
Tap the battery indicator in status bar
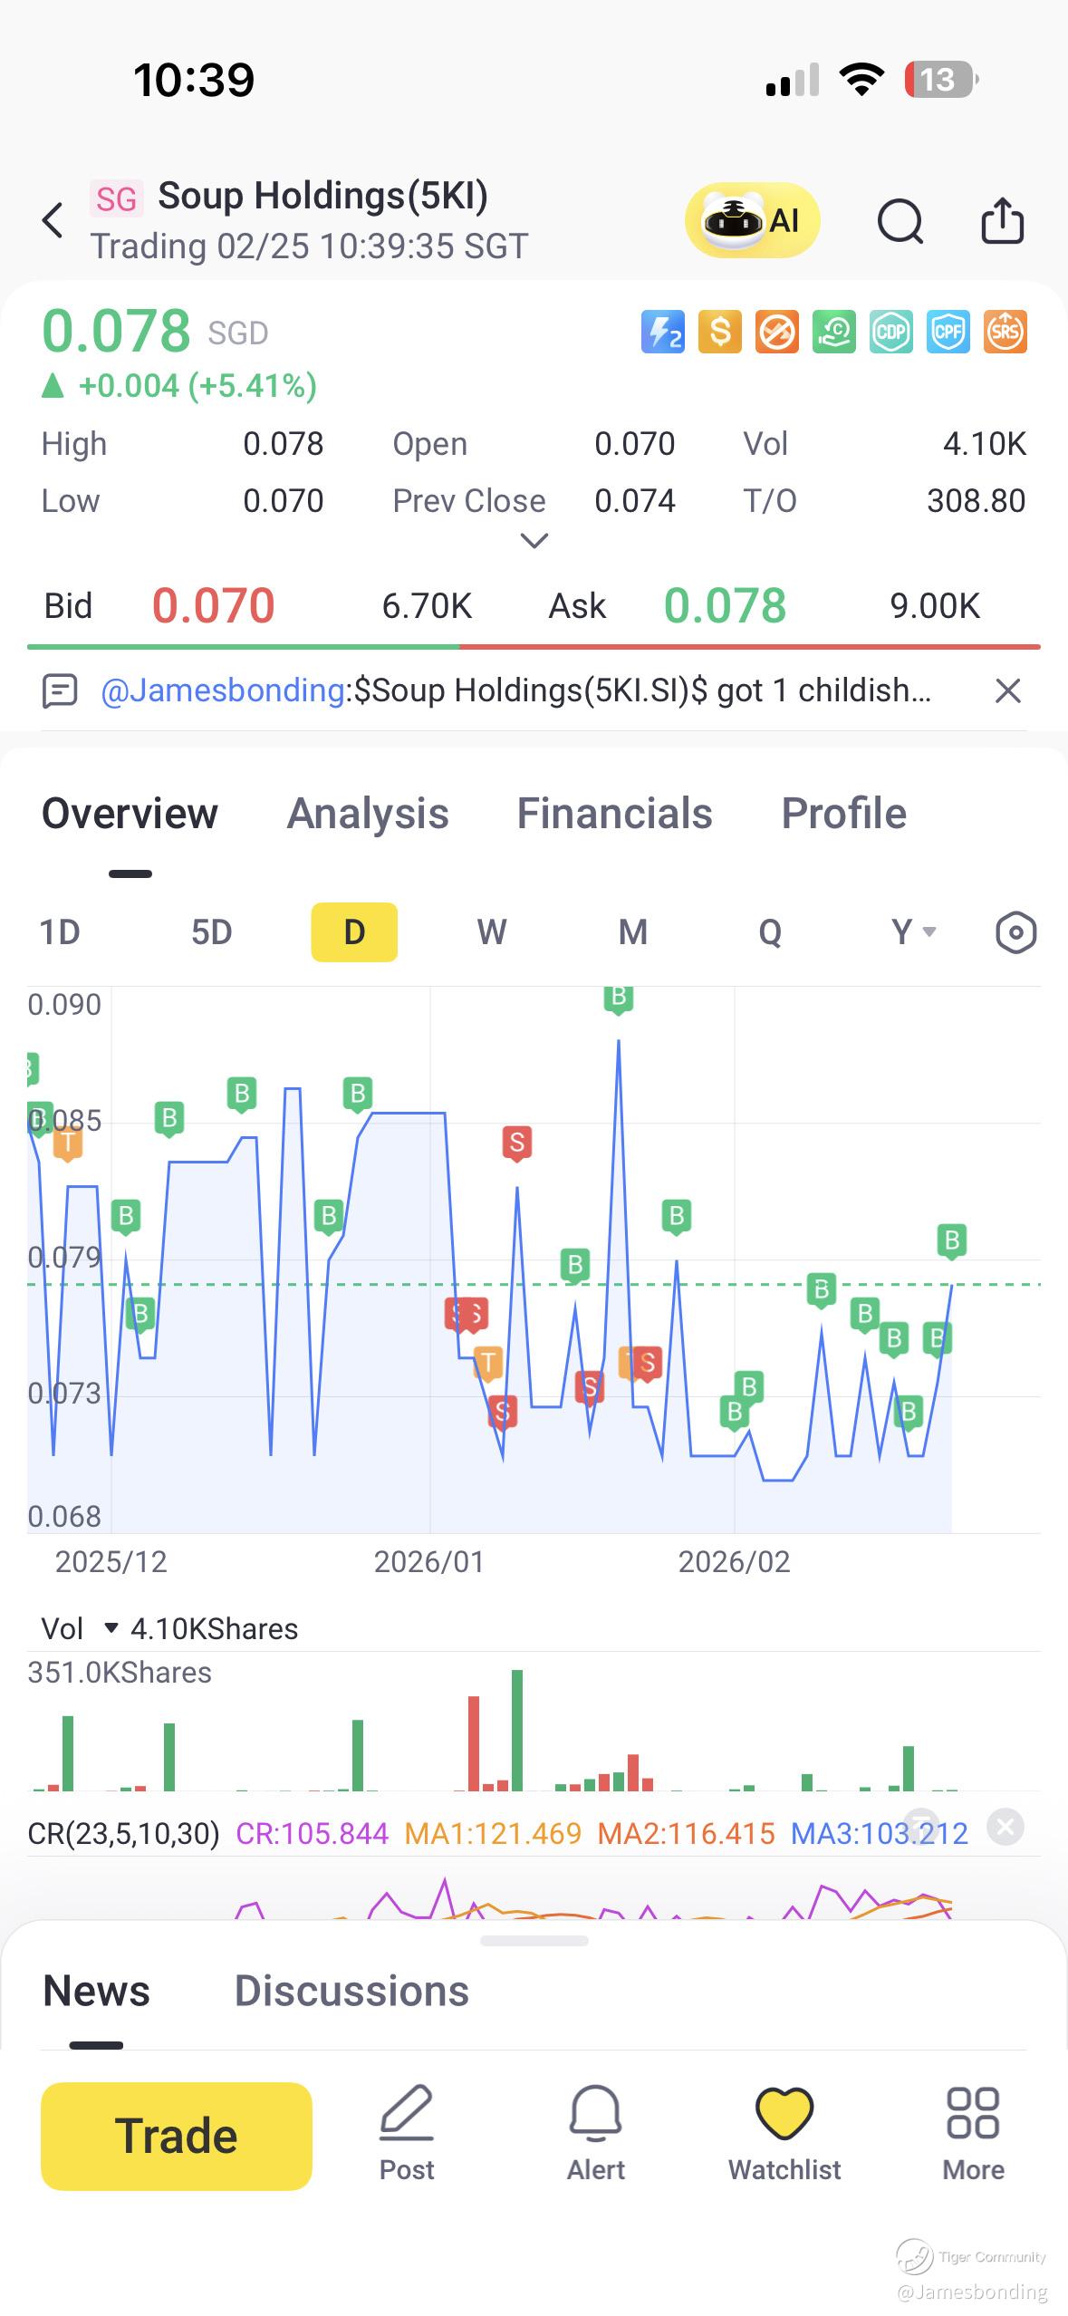(940, 80)
